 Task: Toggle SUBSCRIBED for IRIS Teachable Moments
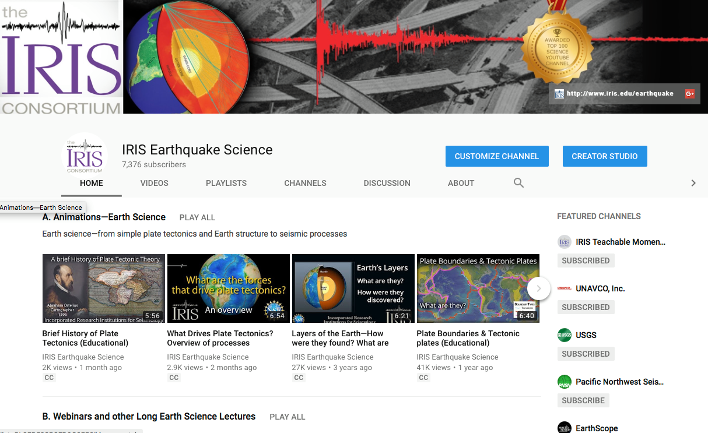[586, 260]
